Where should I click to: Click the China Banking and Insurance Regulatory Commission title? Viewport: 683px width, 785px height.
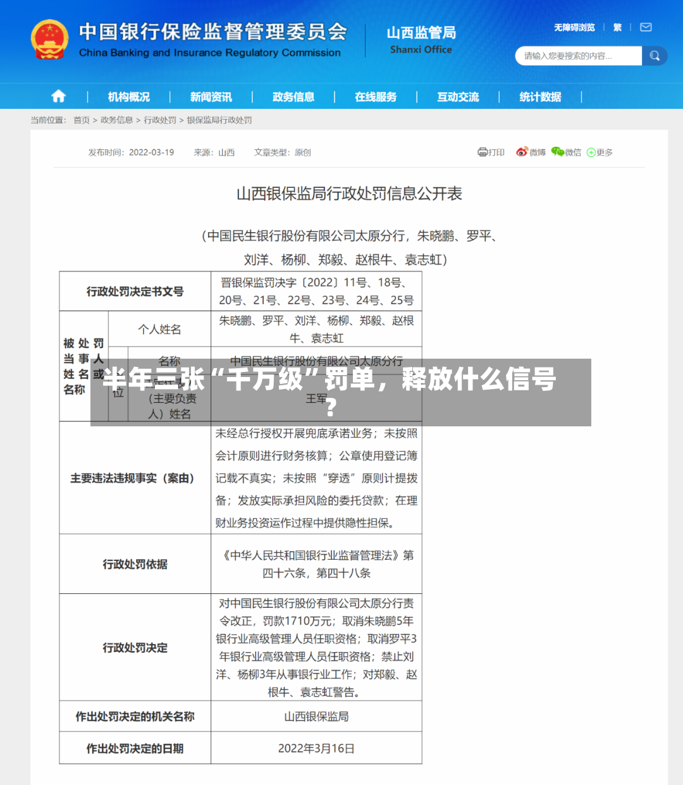[212, 39]
